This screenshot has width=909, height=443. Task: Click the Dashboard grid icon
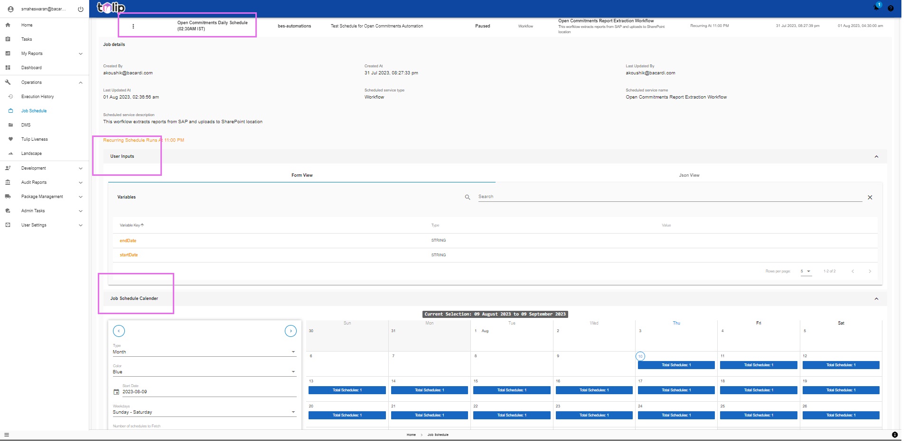tap(8, 68)
